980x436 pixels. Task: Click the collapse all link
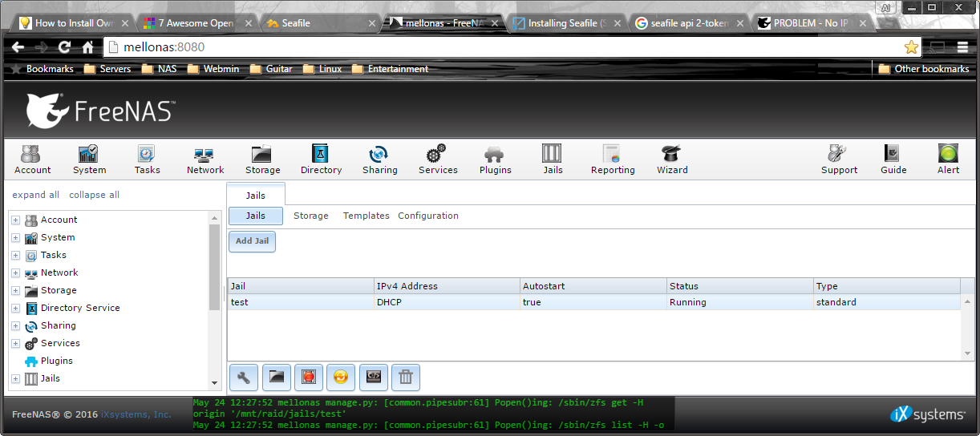[94, 195]
